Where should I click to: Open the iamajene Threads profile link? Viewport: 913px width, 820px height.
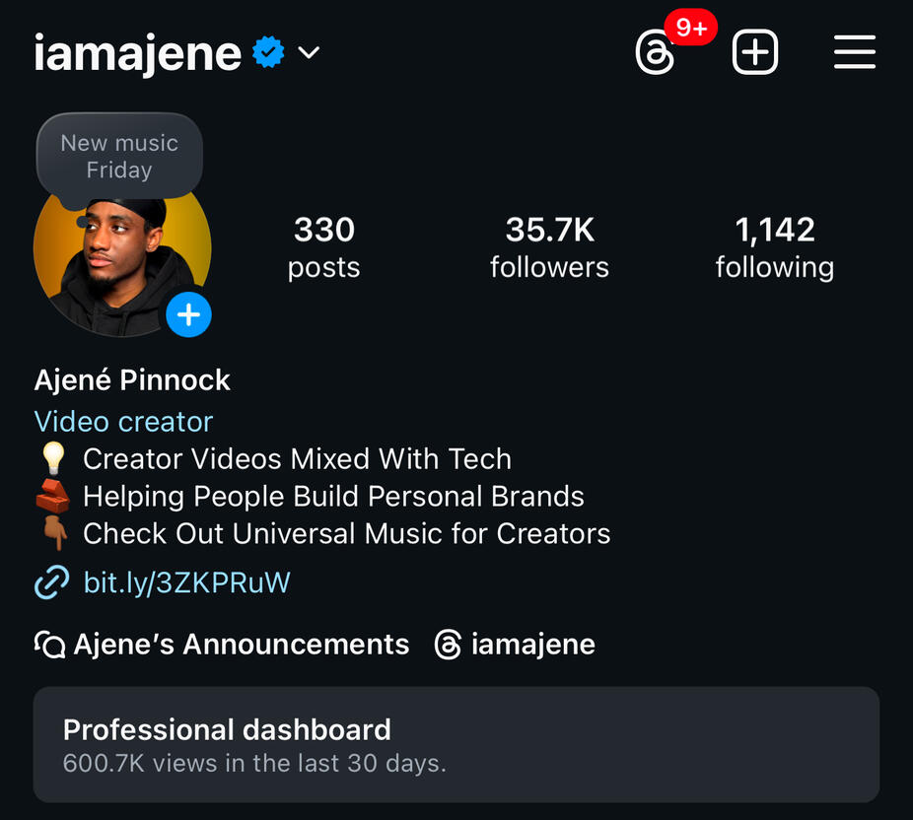tap(532, 646)
